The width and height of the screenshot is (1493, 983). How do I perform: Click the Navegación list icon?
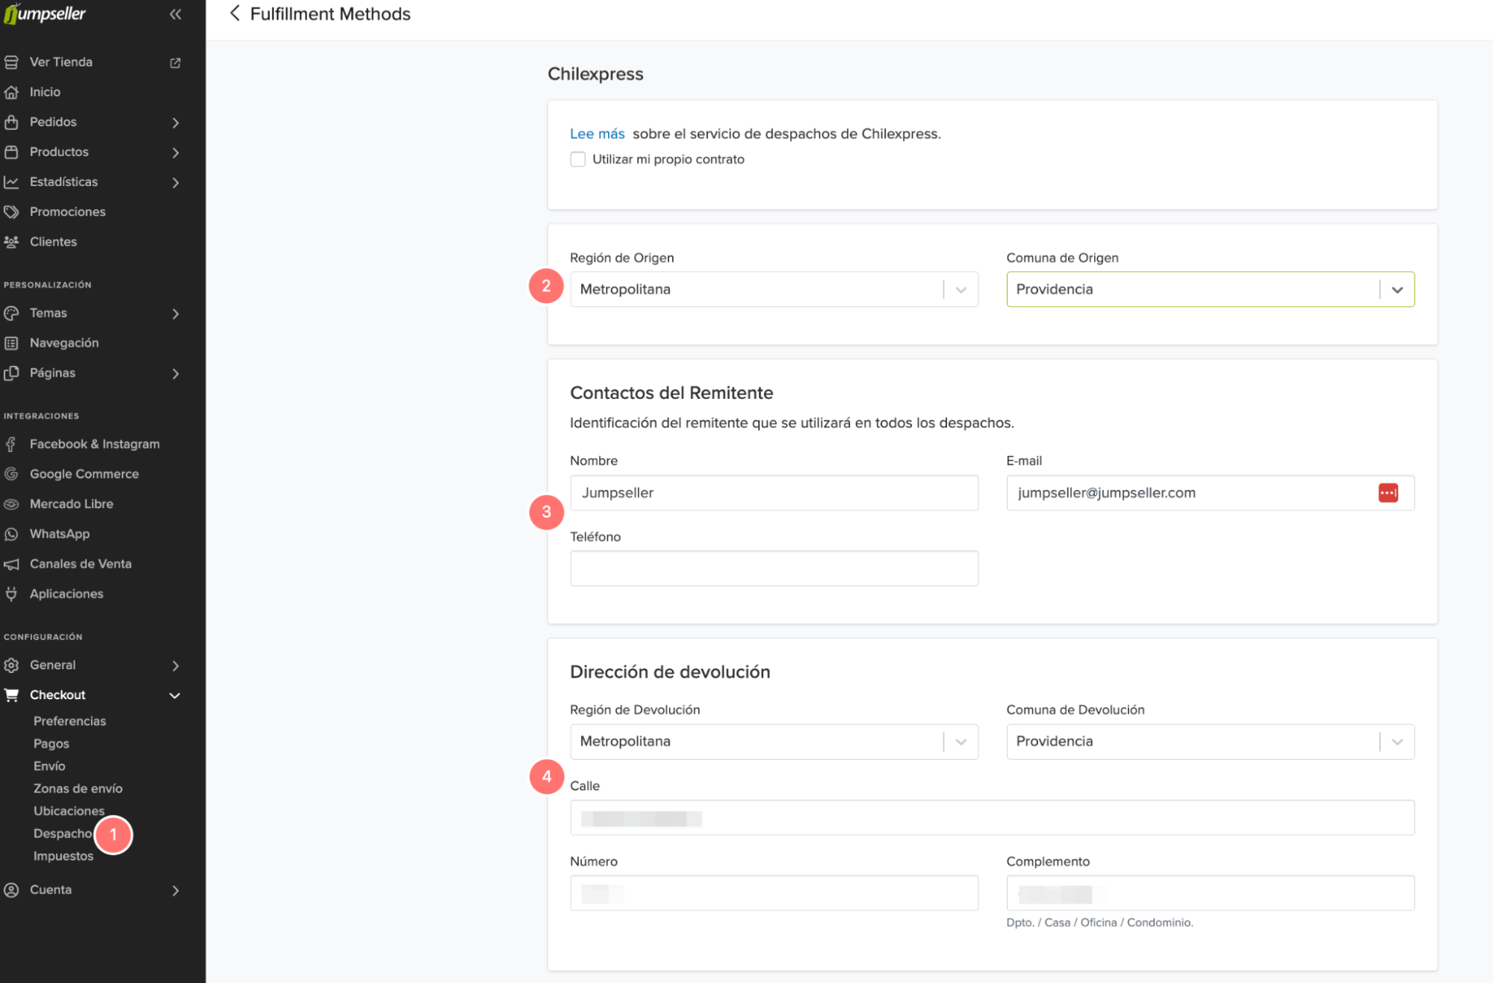(11, 343)
